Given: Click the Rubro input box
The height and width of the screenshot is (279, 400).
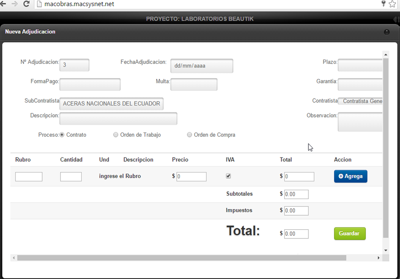Looking at the screenshot, I should click(29, 177).
